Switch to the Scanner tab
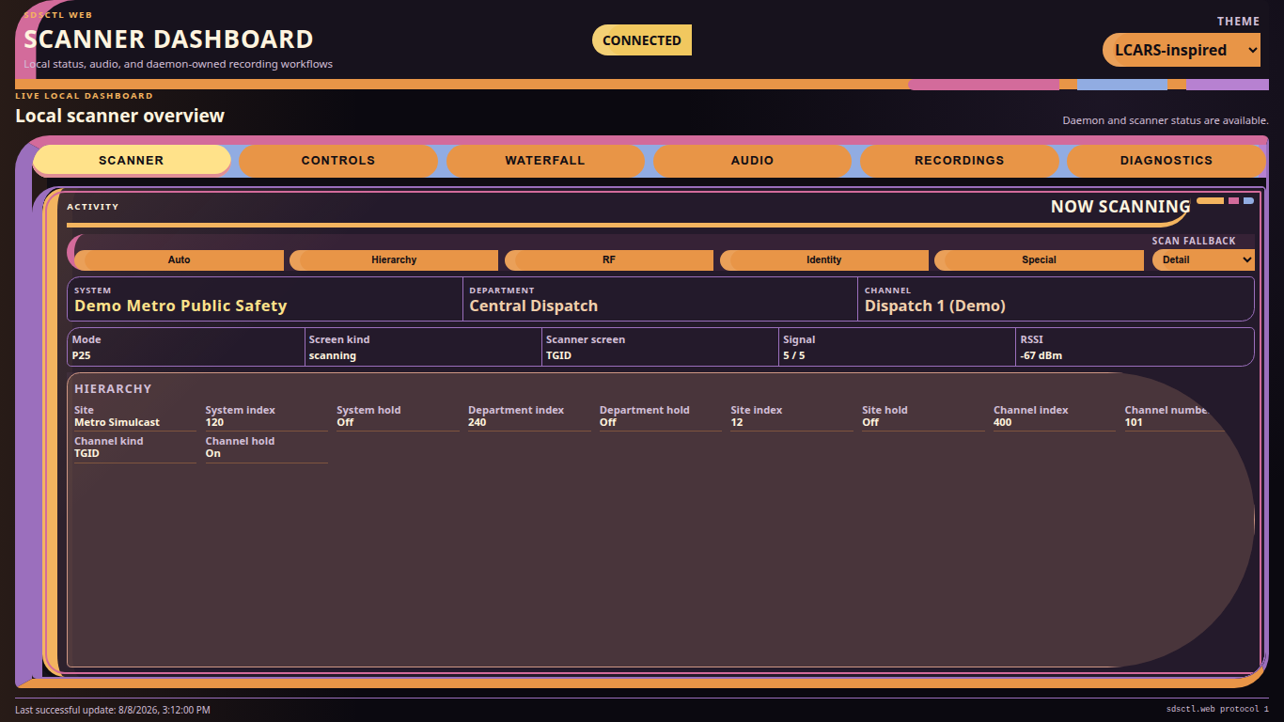Image resolution: width=1284 pixels, height=722 pixels. click(132, 161)
